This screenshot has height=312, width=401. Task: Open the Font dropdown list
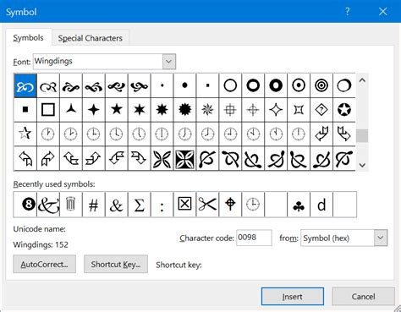[x=169, y=61]
